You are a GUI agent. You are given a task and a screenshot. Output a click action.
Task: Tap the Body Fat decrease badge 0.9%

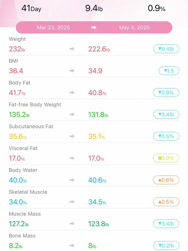166,92
